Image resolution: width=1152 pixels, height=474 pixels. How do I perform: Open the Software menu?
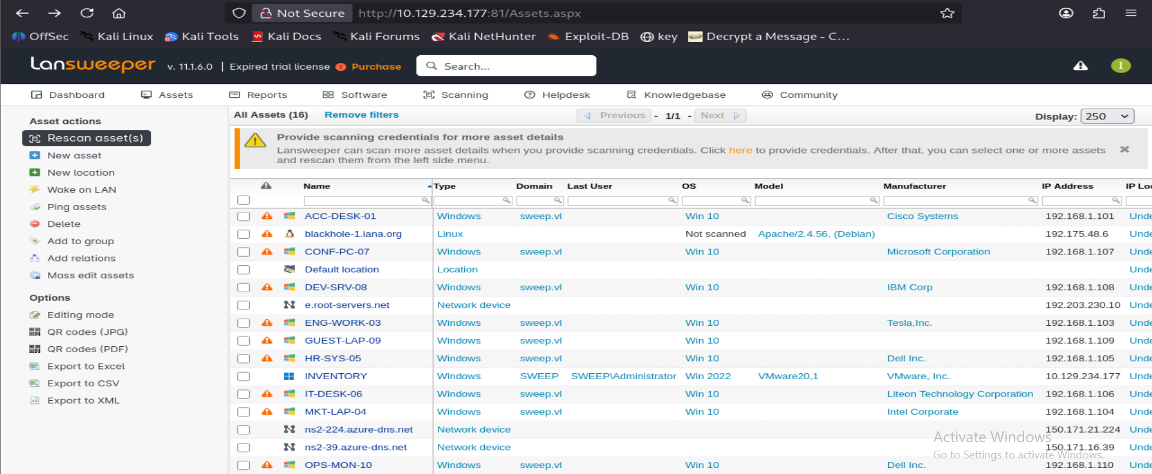click(355, 95)
